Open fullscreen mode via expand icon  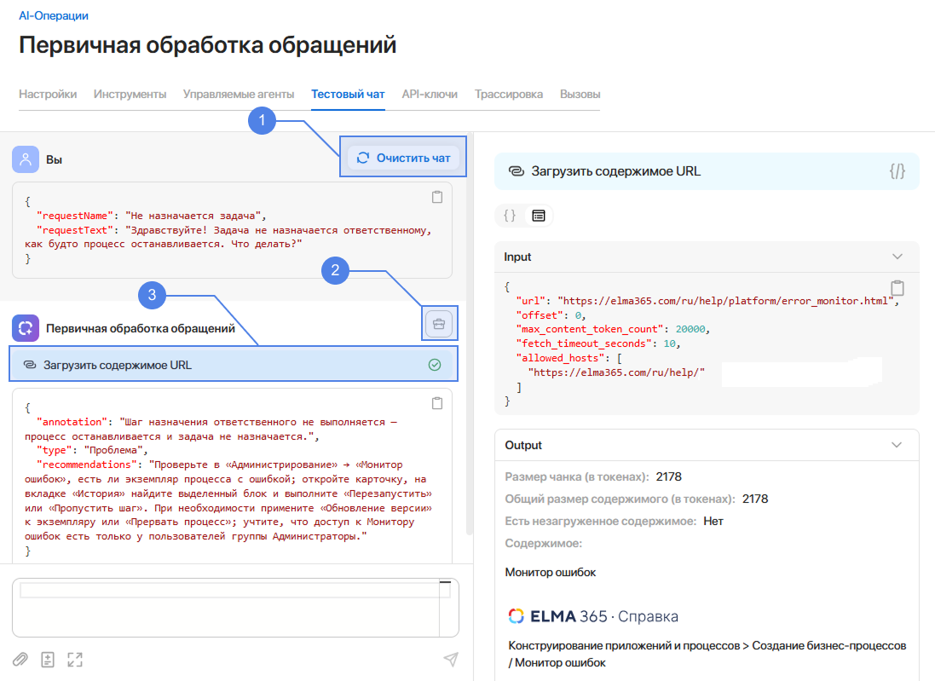[74, 659]
